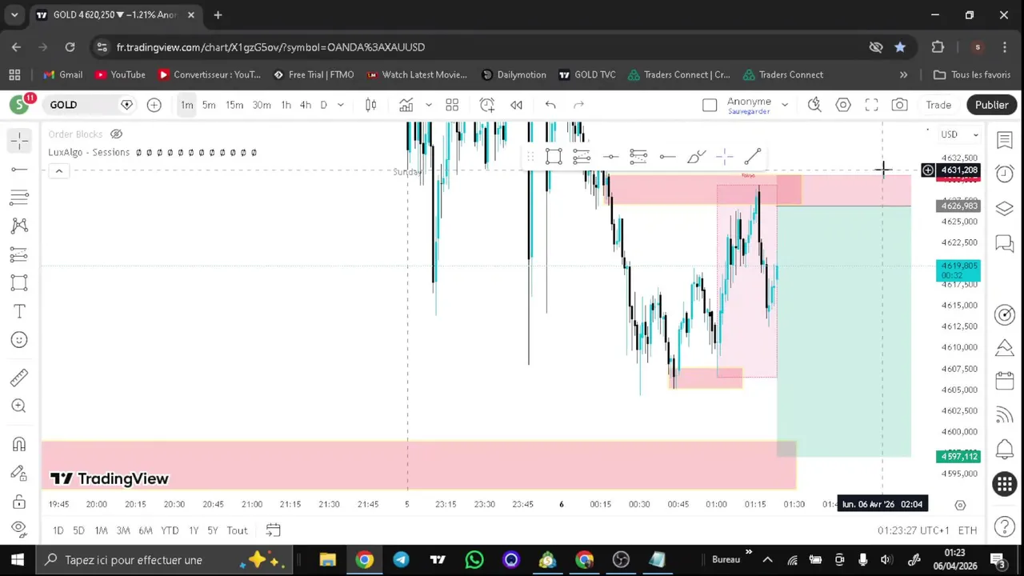Start bar replay mode
Screen dimensions: 1024x576
[517, 105]
